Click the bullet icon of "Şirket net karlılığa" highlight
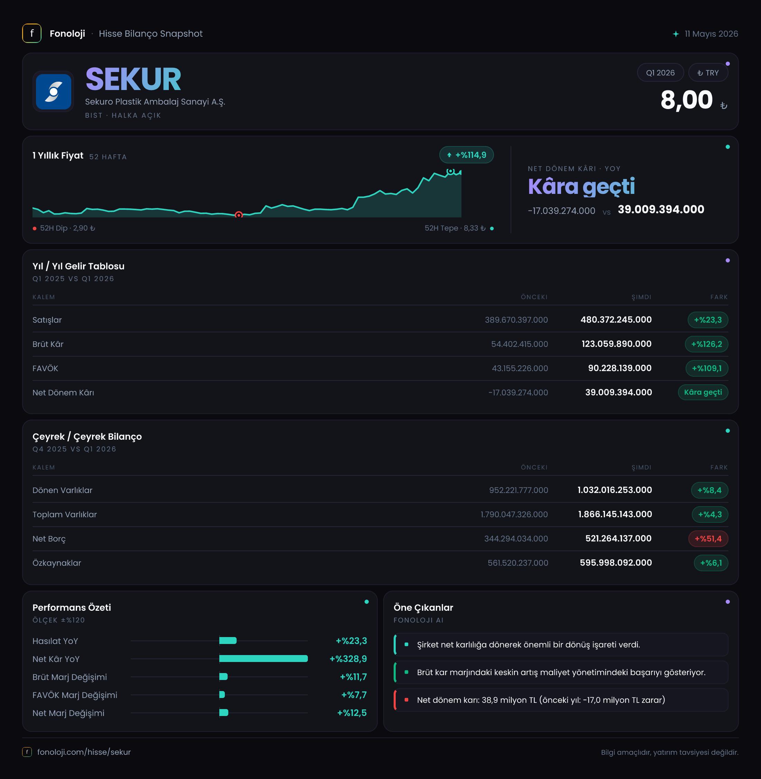This screenshot has width=761, height=779. (x=406, y=645)
